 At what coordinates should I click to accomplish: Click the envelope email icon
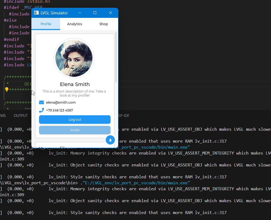41,103
